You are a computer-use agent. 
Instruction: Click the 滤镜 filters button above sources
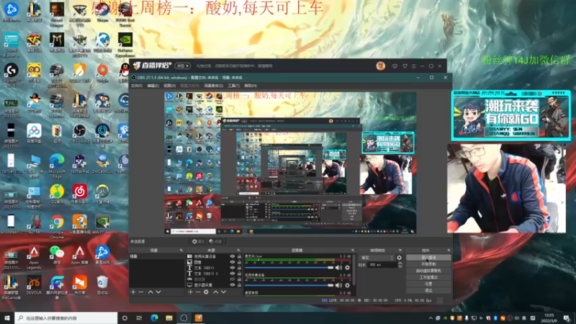(215, 241)
